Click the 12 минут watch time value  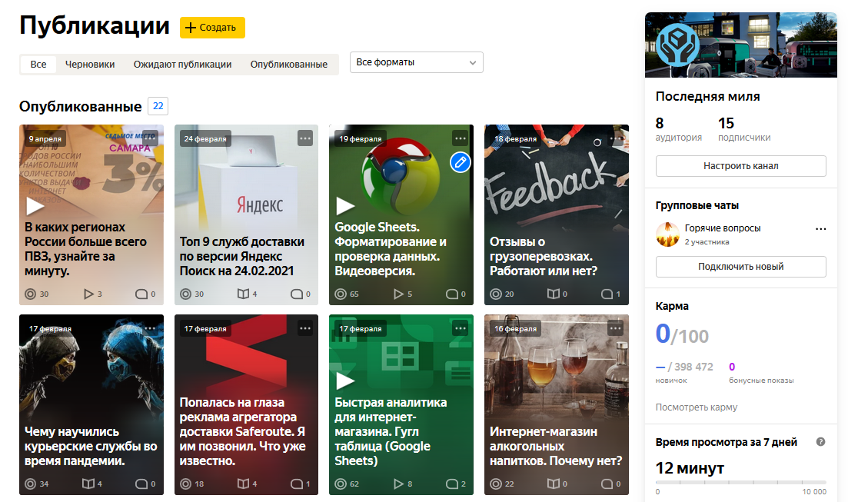690,468
